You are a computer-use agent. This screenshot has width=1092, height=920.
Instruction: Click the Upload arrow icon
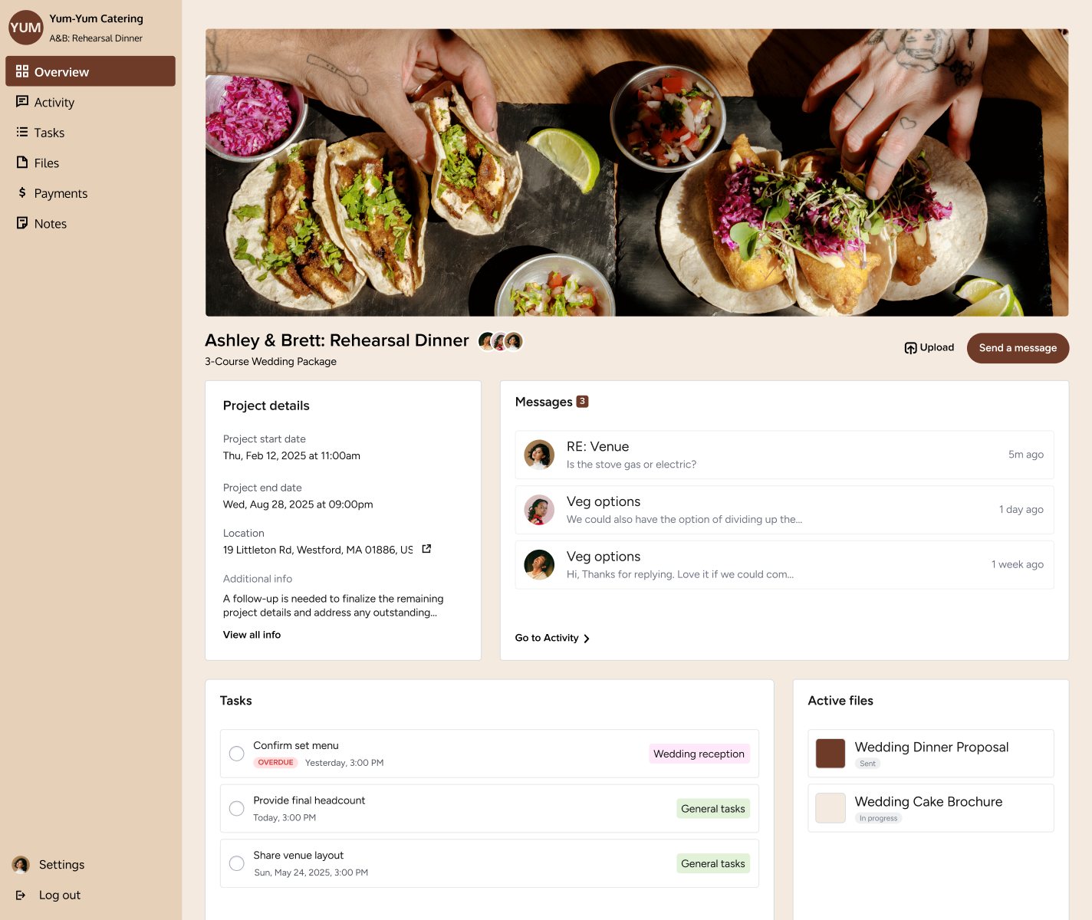910,348
